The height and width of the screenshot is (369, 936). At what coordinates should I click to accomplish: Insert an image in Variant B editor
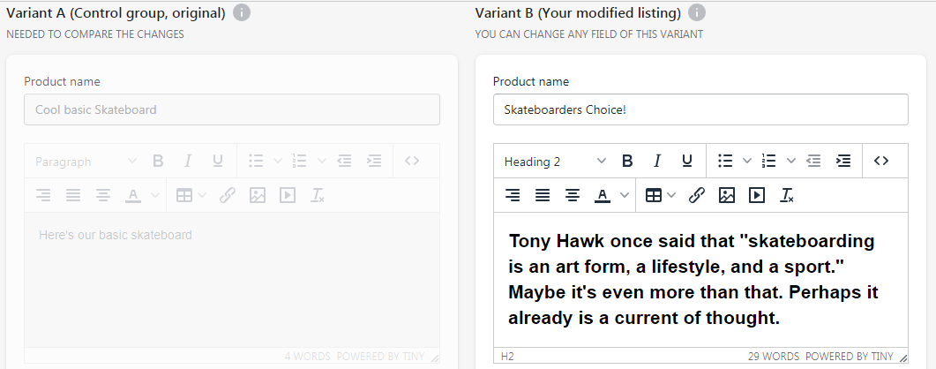pyautogui.click(x=727, y=195)
